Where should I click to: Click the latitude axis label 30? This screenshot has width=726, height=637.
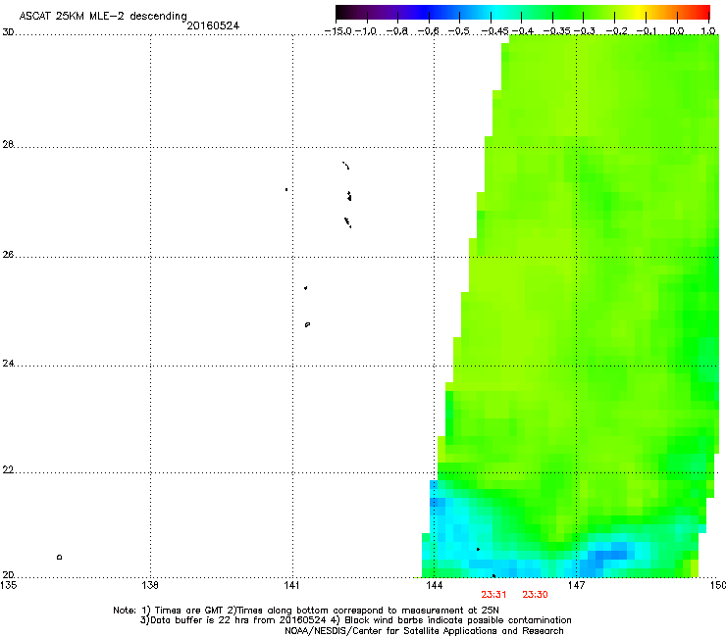(8, 32)
